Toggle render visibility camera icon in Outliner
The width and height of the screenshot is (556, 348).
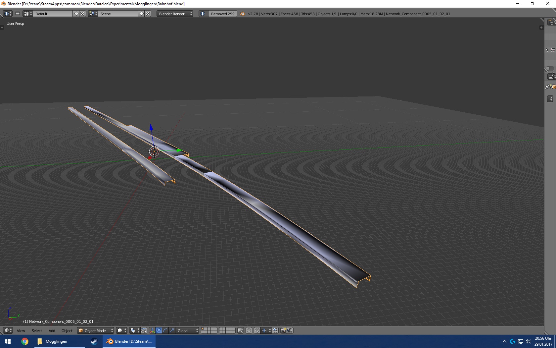553,50
